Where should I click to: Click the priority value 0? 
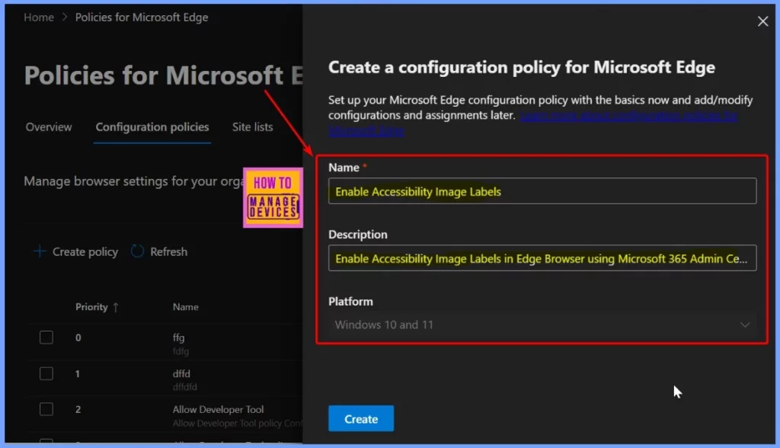78,338
